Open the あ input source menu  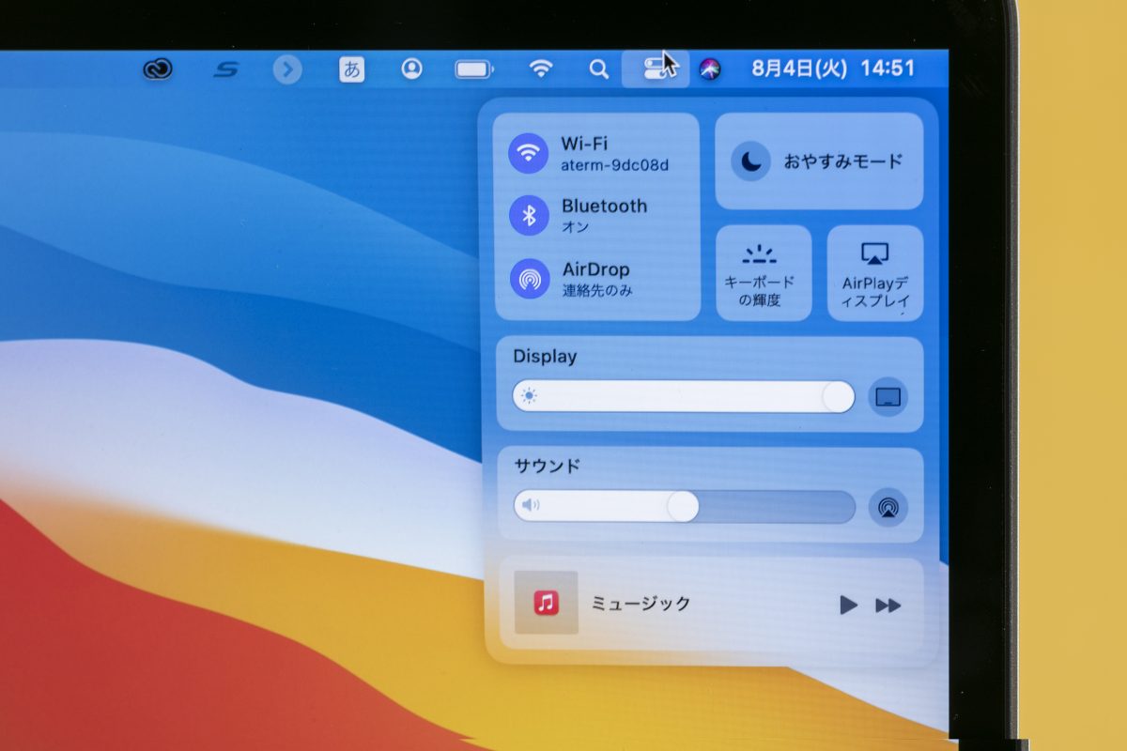tap(351, 69)
